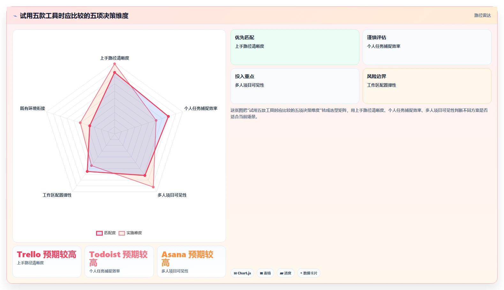504x290 pixels.
Task: Click the 实施难度 data point on 个人任务捕捉效率 axis
Action: tap(156, 120)
